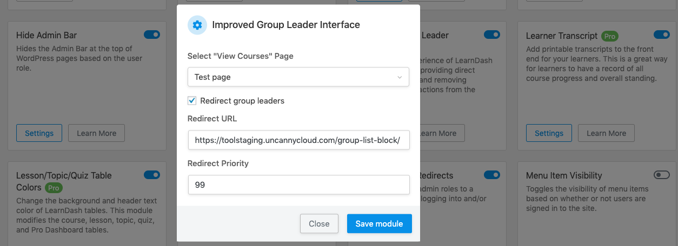The image size is (678, 246).
Task: Open the "View Courses" page dropdown
Action: [298, 77]
